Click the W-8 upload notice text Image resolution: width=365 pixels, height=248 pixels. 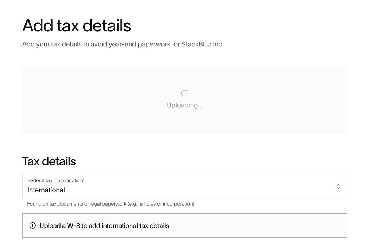pos(104,226)
